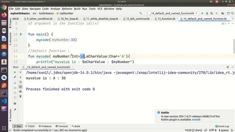Click the tool window quick-access icon in the status bar corner

click(11, 130)
